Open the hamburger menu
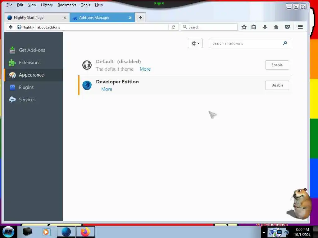The width and height of the screenshot is (318, 238). [300, 27]
